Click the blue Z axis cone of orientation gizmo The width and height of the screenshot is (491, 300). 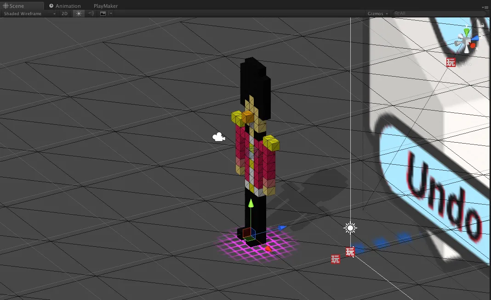475,38
